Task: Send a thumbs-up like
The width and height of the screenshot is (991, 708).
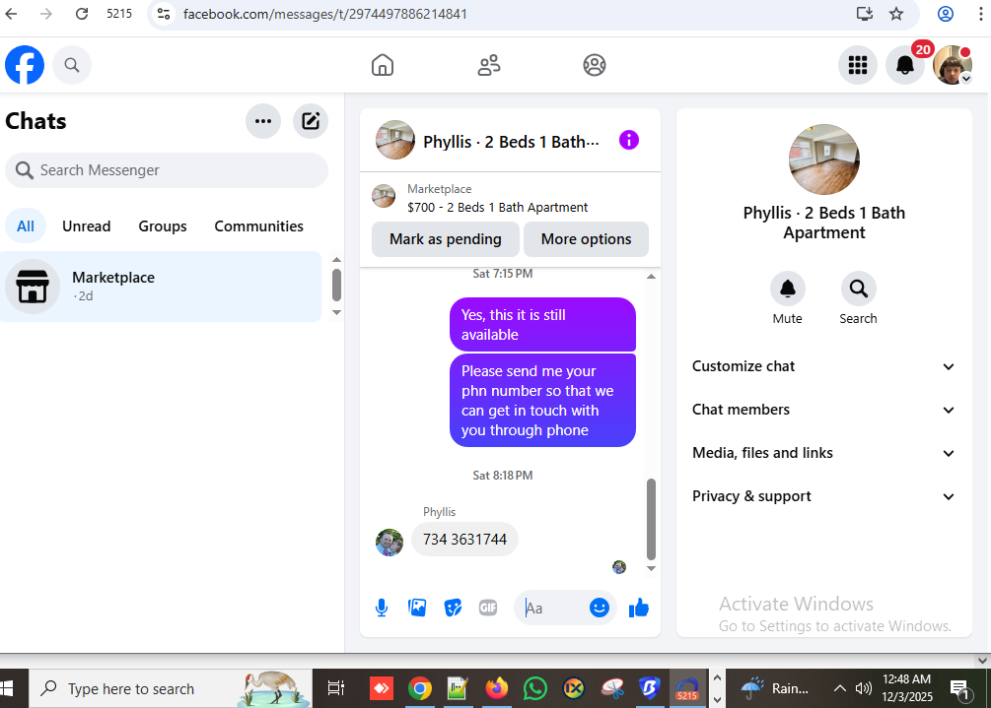Action: (x=639, y=608)
